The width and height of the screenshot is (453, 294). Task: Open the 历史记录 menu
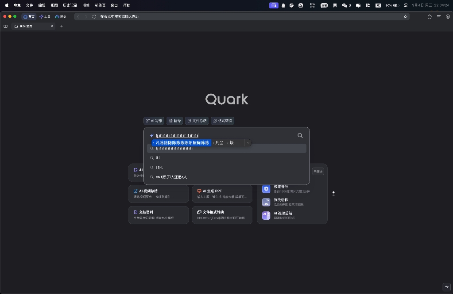tap(70, 5)
